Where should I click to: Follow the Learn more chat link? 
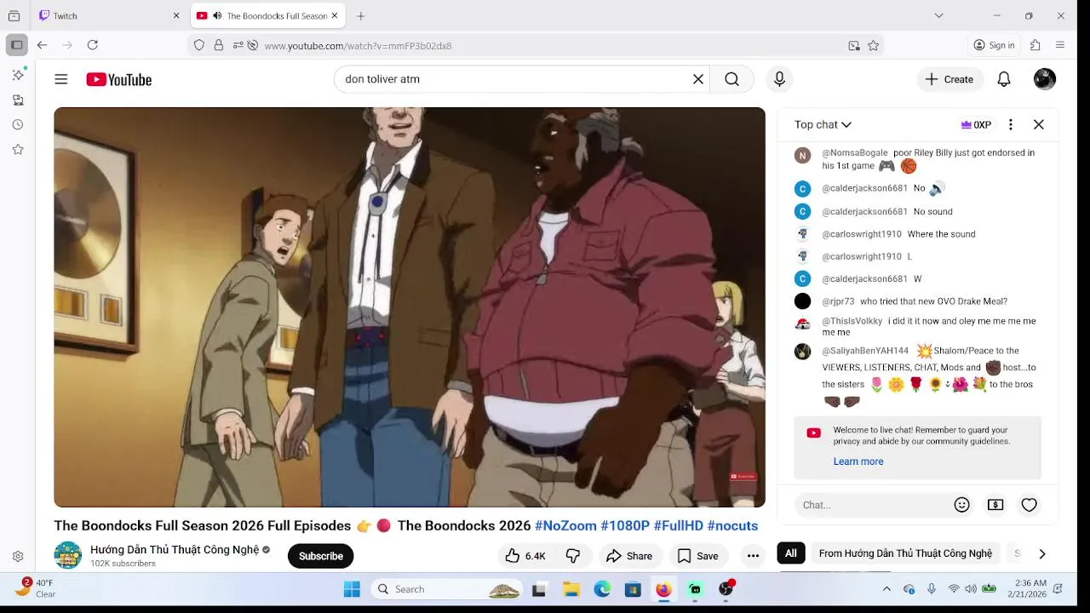[858, 461]
